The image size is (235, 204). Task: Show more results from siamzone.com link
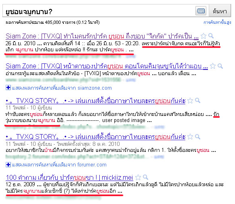[x=62, y=88]
